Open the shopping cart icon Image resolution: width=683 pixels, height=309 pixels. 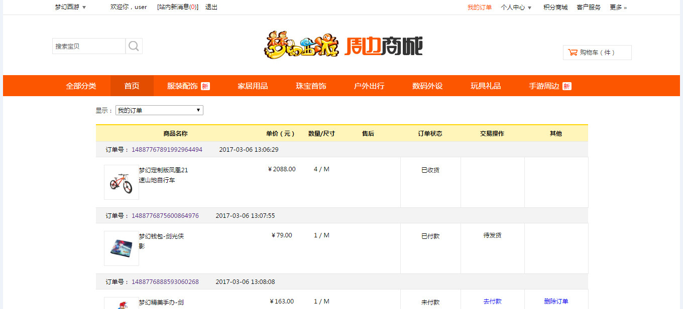[x=573, y=52]
